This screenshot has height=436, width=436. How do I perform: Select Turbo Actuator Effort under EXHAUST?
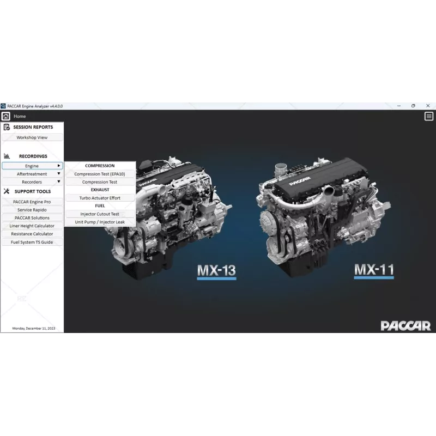point(100,198)
